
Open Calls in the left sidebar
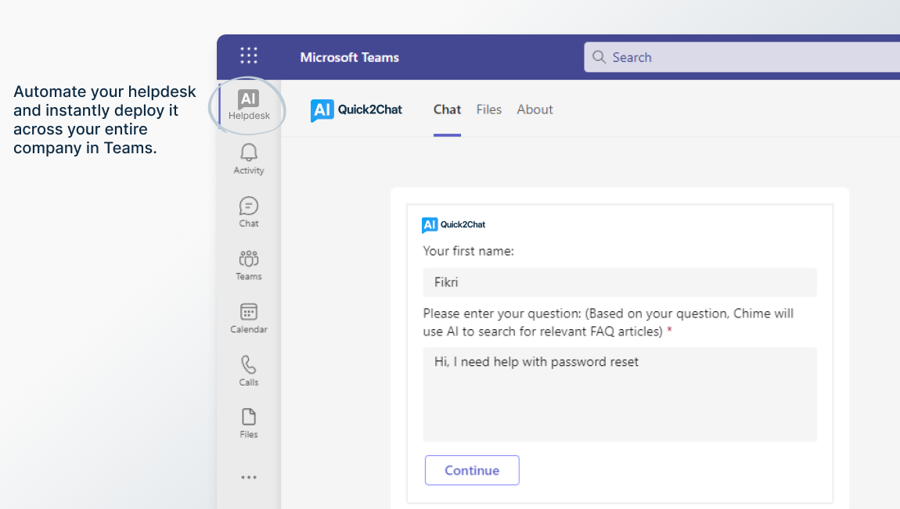[249, 370]
